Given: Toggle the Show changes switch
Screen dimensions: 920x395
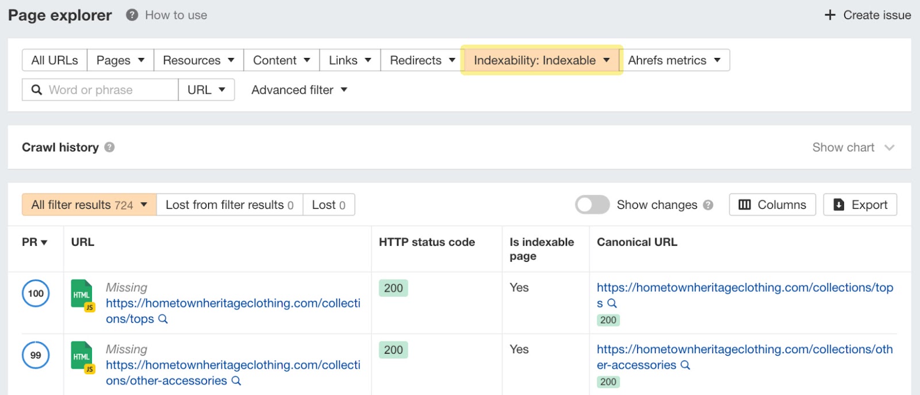Looking at the screenshot, I should [592, 205].
